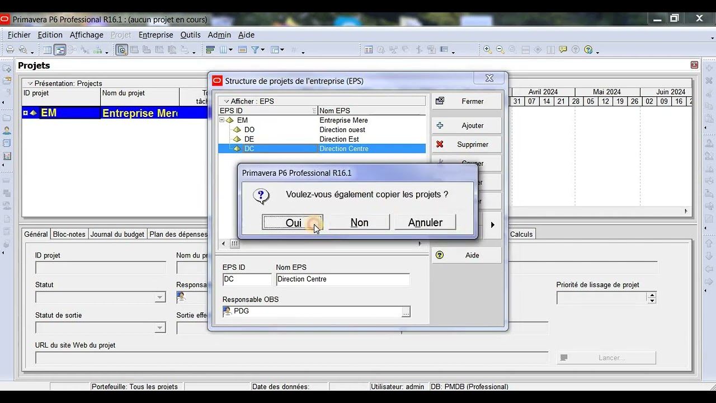Close the Projets panel with the red X
716x403 pixels.
[694, 65]
